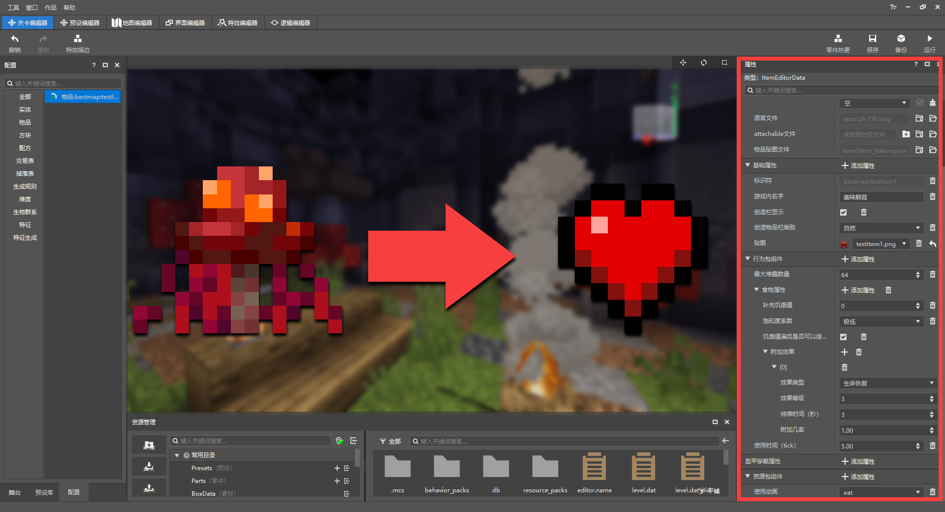Revert the 贴图 texture with undo arrow
Image resolution: width=945 pixels, height=512 pixels.
932,244
